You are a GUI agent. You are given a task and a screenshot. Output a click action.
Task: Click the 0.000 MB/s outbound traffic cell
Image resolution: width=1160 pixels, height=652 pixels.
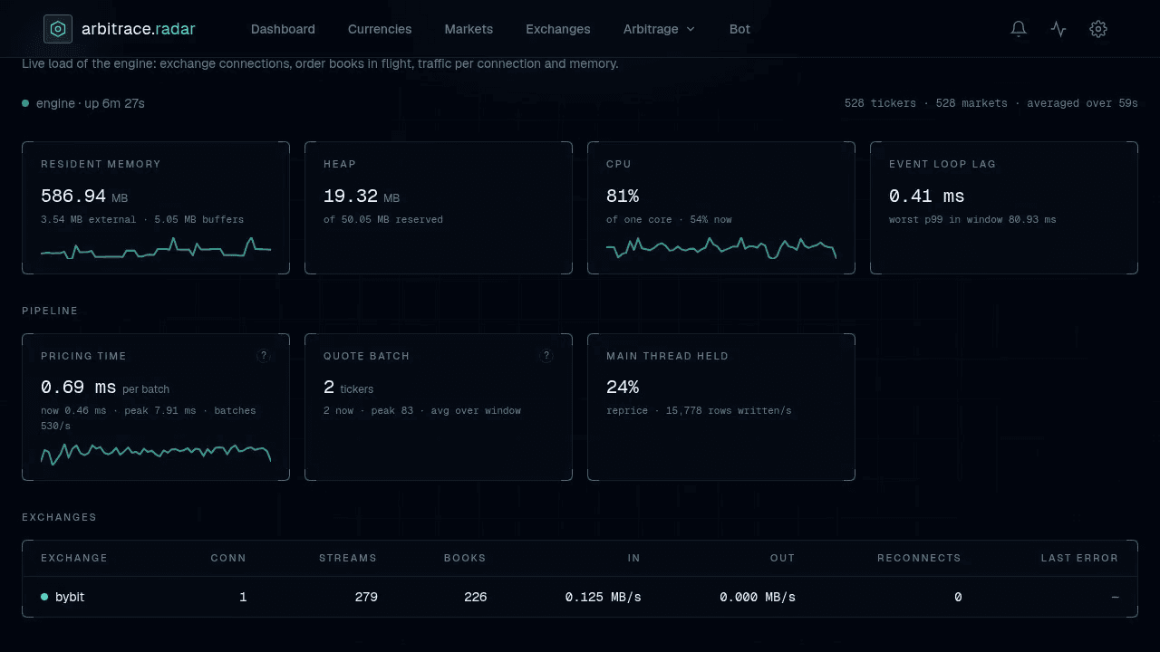[758, 597]
